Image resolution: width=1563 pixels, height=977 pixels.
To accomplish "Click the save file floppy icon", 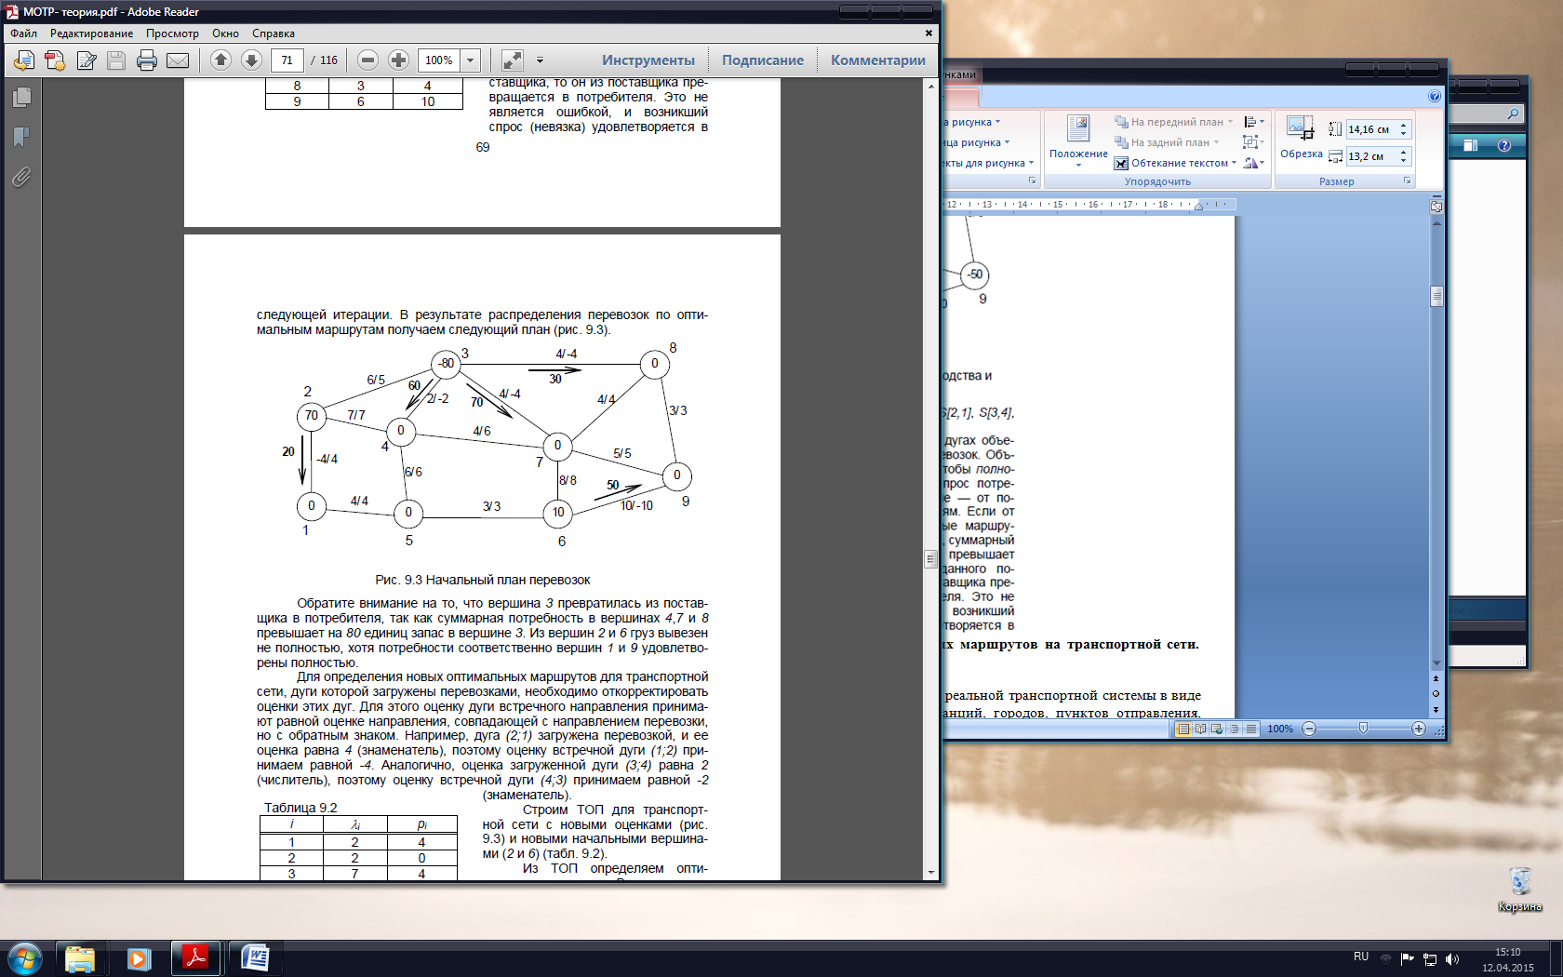I will click(x=116, y=60).
